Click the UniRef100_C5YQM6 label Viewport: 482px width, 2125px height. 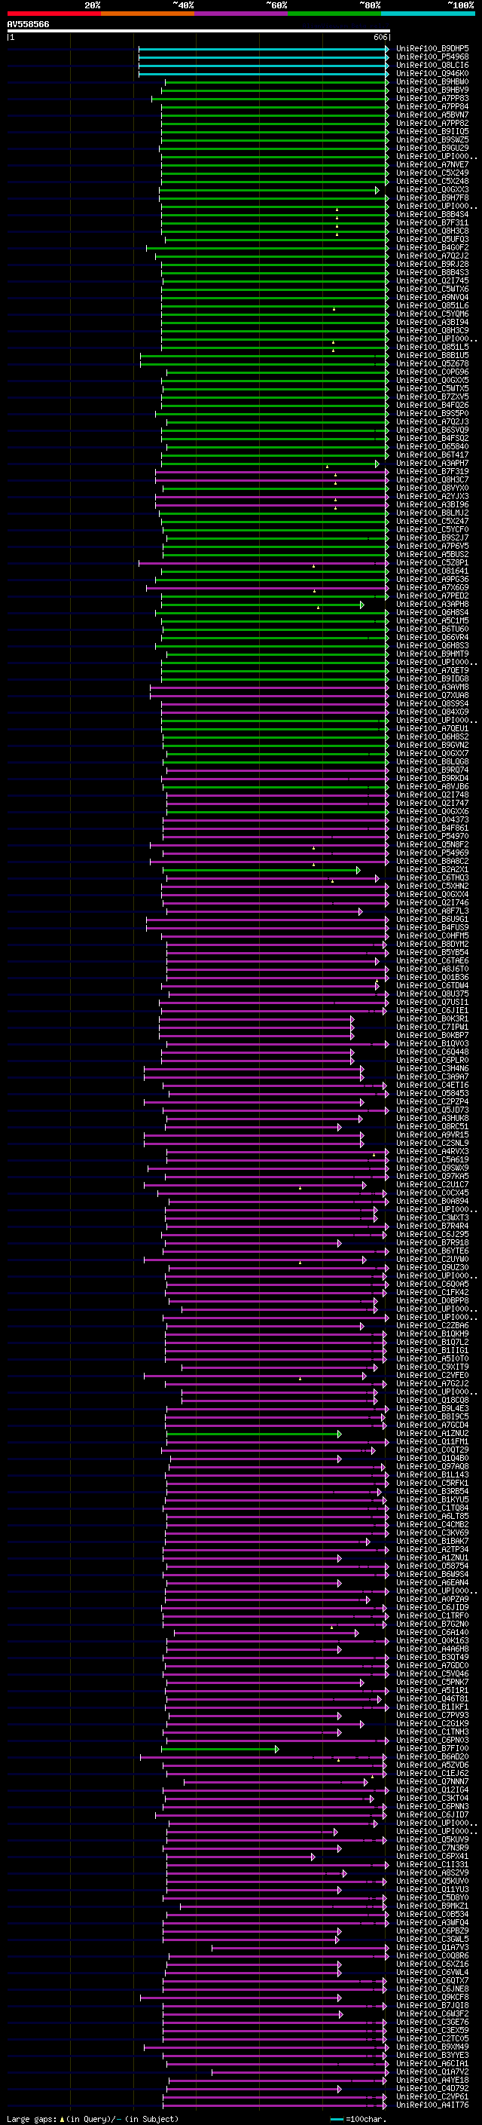tap(432, 314)
